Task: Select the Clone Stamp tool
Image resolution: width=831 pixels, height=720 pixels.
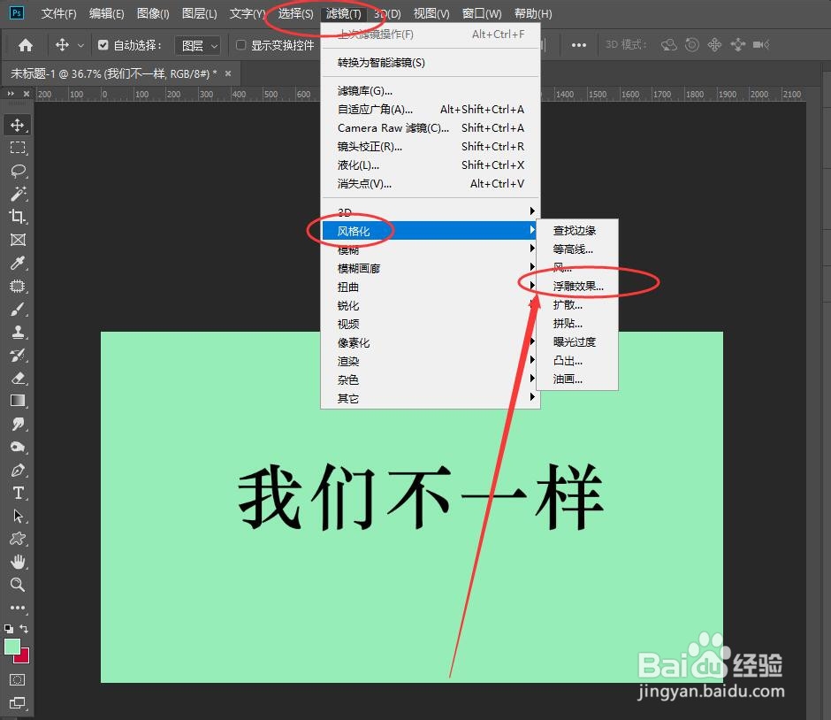Action: [19, 332]
